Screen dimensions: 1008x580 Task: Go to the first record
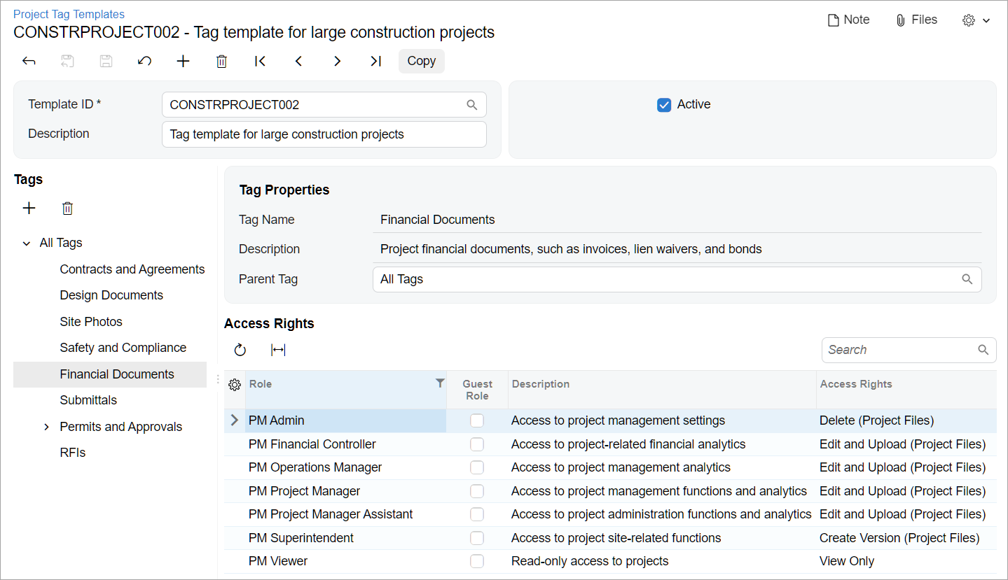point(260,61)
